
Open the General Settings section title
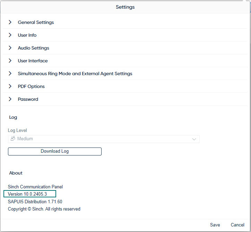tap(36, 23)
